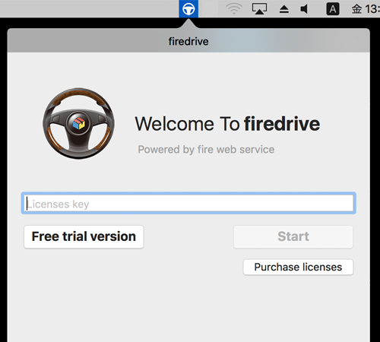380x342 pixels.
Task: Click the popover arrow under the menu icon
Action: 188,24
